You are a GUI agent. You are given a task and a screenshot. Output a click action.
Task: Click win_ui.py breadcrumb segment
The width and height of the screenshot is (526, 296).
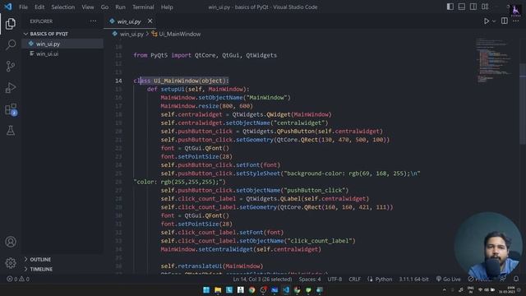point(131,34)
